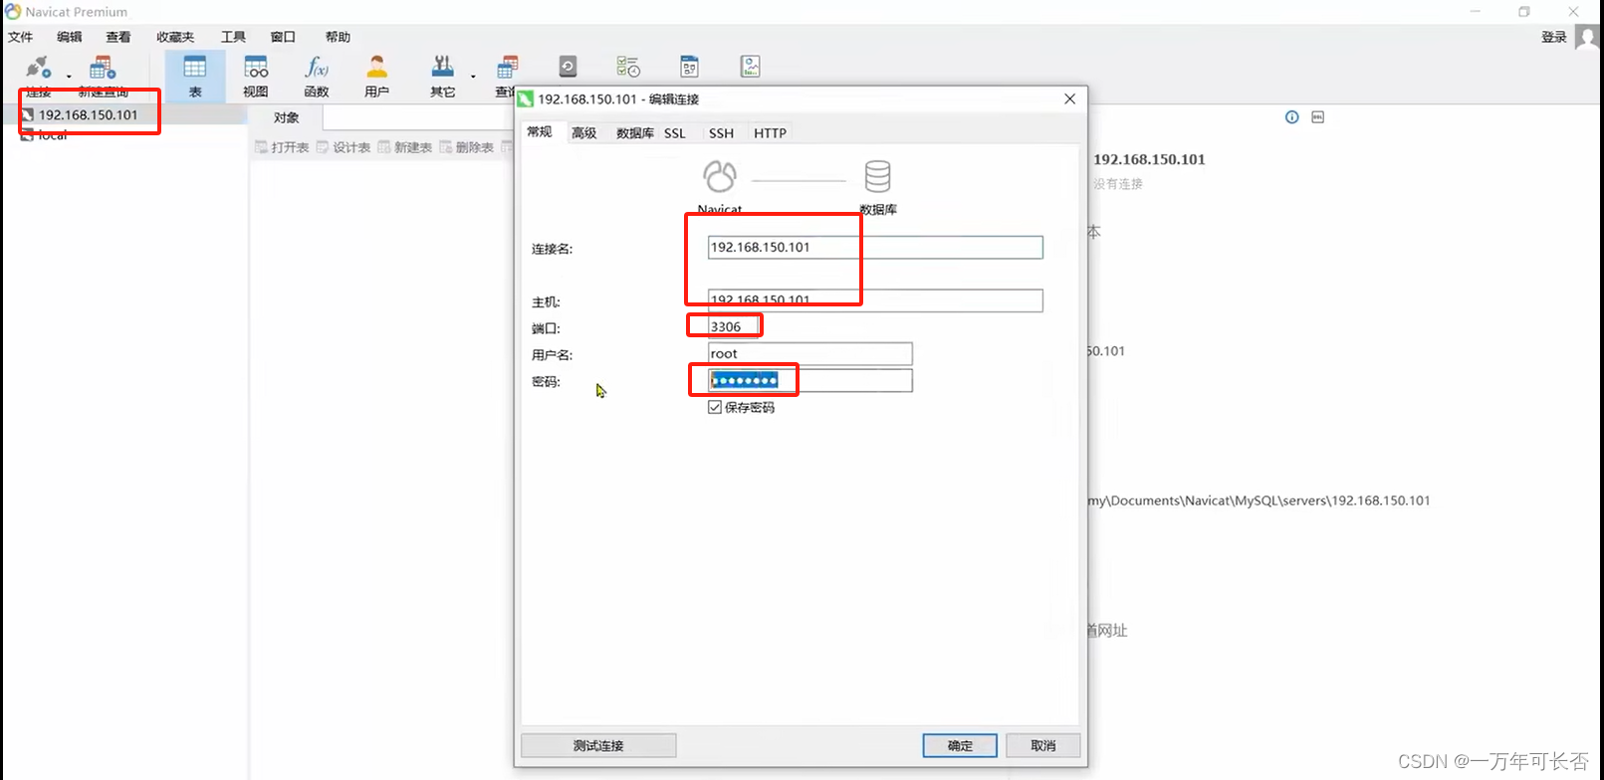Click 打开表 (Open Table) in object toolbar
Viewport: 1604px width, 780px height.
click(283, 147)
